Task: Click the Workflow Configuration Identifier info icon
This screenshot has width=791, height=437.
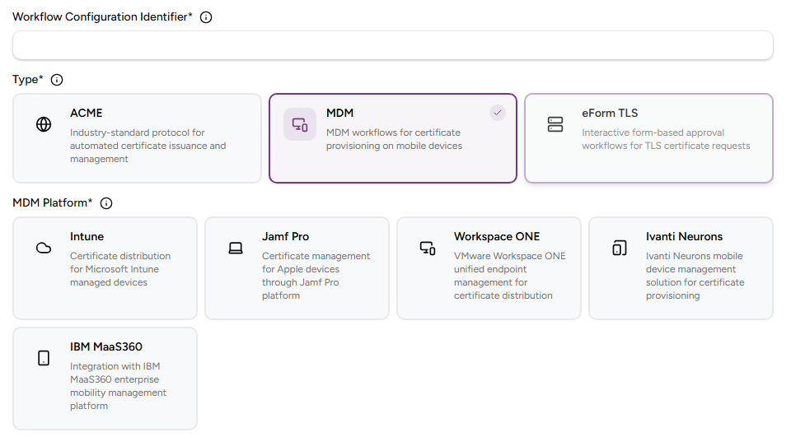Action: point(206,17)
